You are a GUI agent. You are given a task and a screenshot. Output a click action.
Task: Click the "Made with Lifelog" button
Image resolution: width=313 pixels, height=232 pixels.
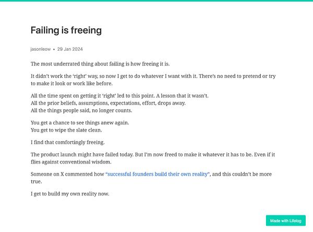[286, 221]
